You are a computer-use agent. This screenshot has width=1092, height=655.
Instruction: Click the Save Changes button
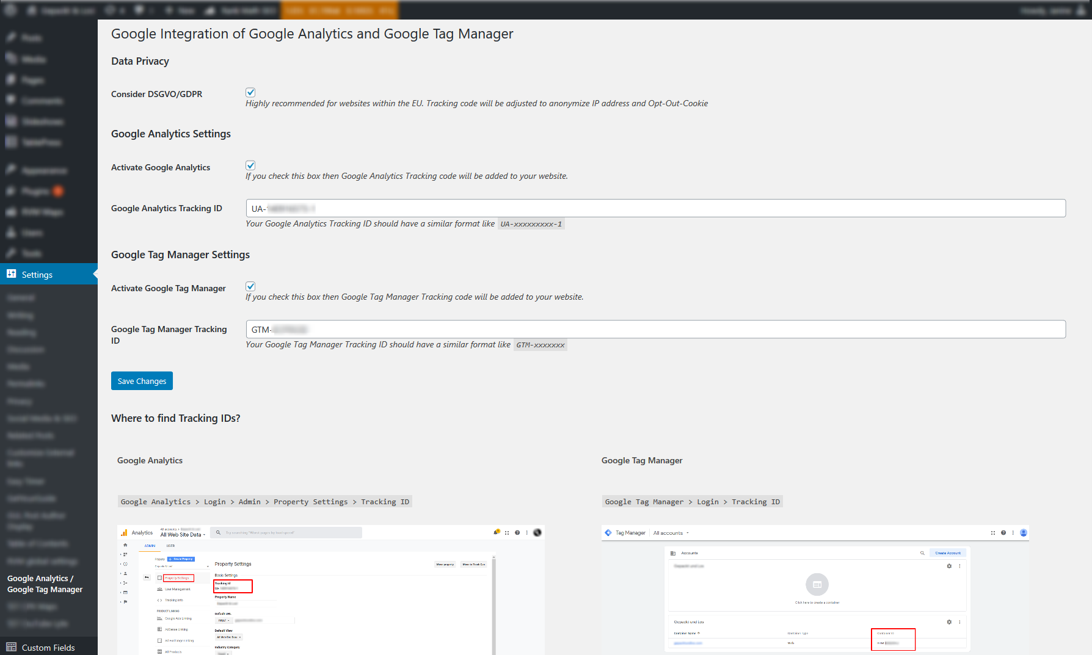(x=142, y=381)
